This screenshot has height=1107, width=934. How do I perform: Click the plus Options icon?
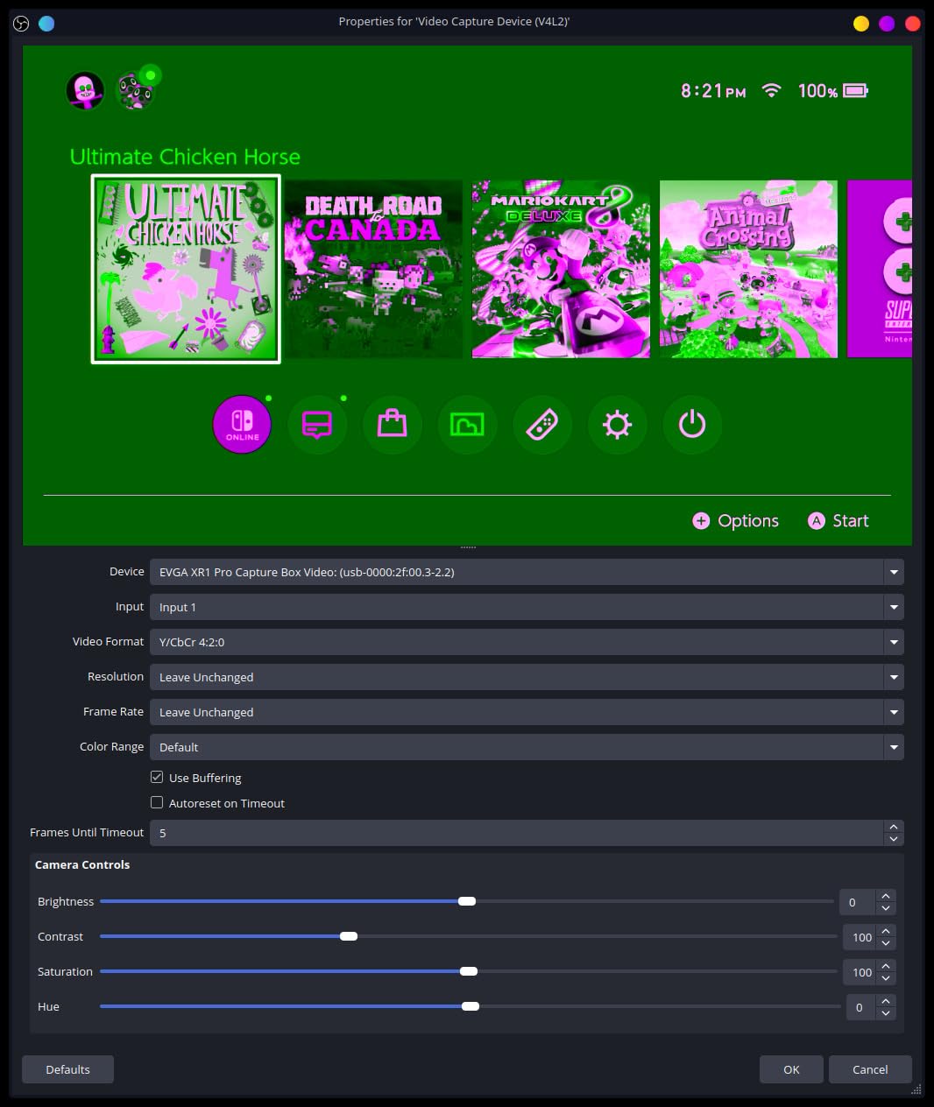tap(701, 521)
